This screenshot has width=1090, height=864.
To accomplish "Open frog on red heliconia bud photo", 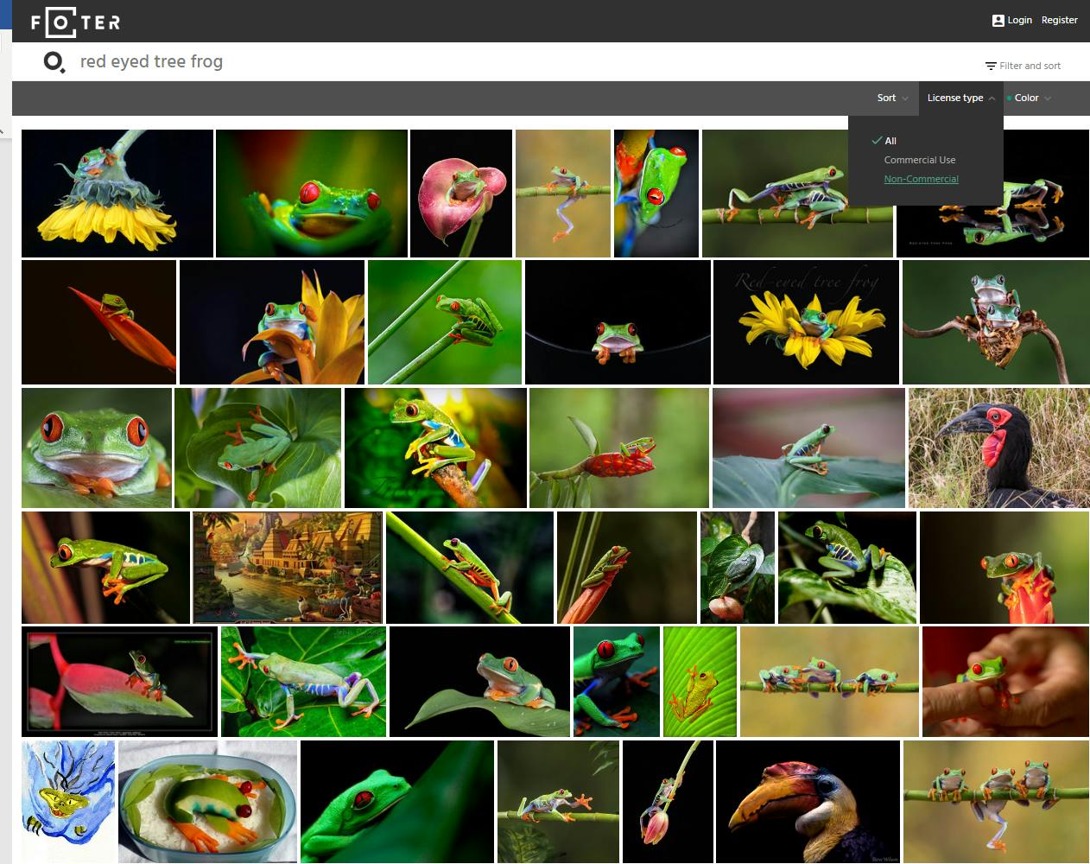I will click(x=619, y=448).
